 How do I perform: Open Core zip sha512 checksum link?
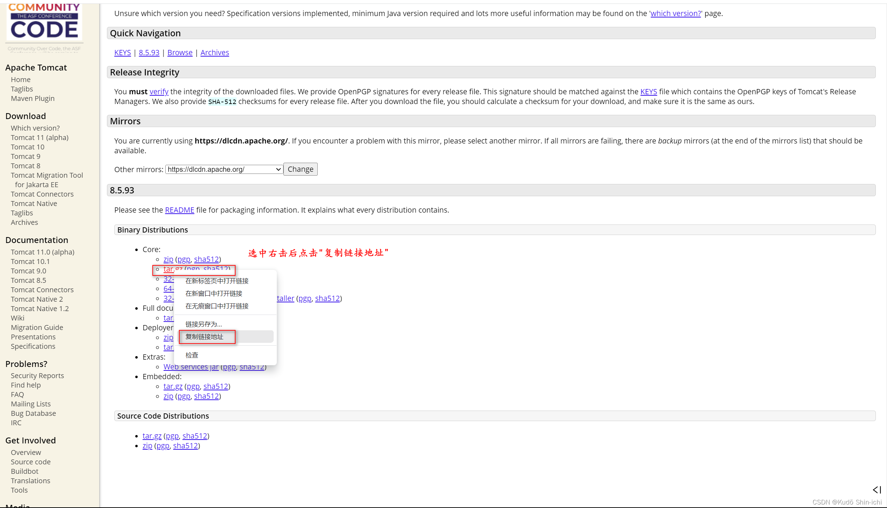(207, 259)
